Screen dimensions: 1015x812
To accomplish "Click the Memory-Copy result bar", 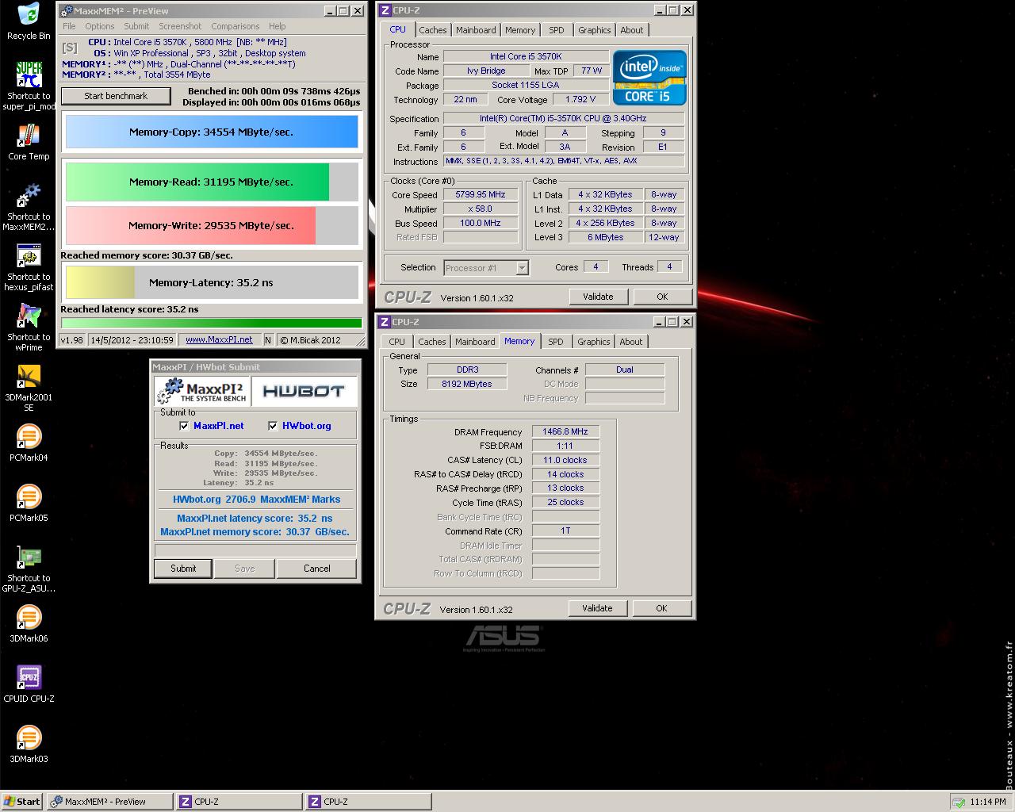I will [212, 132].
